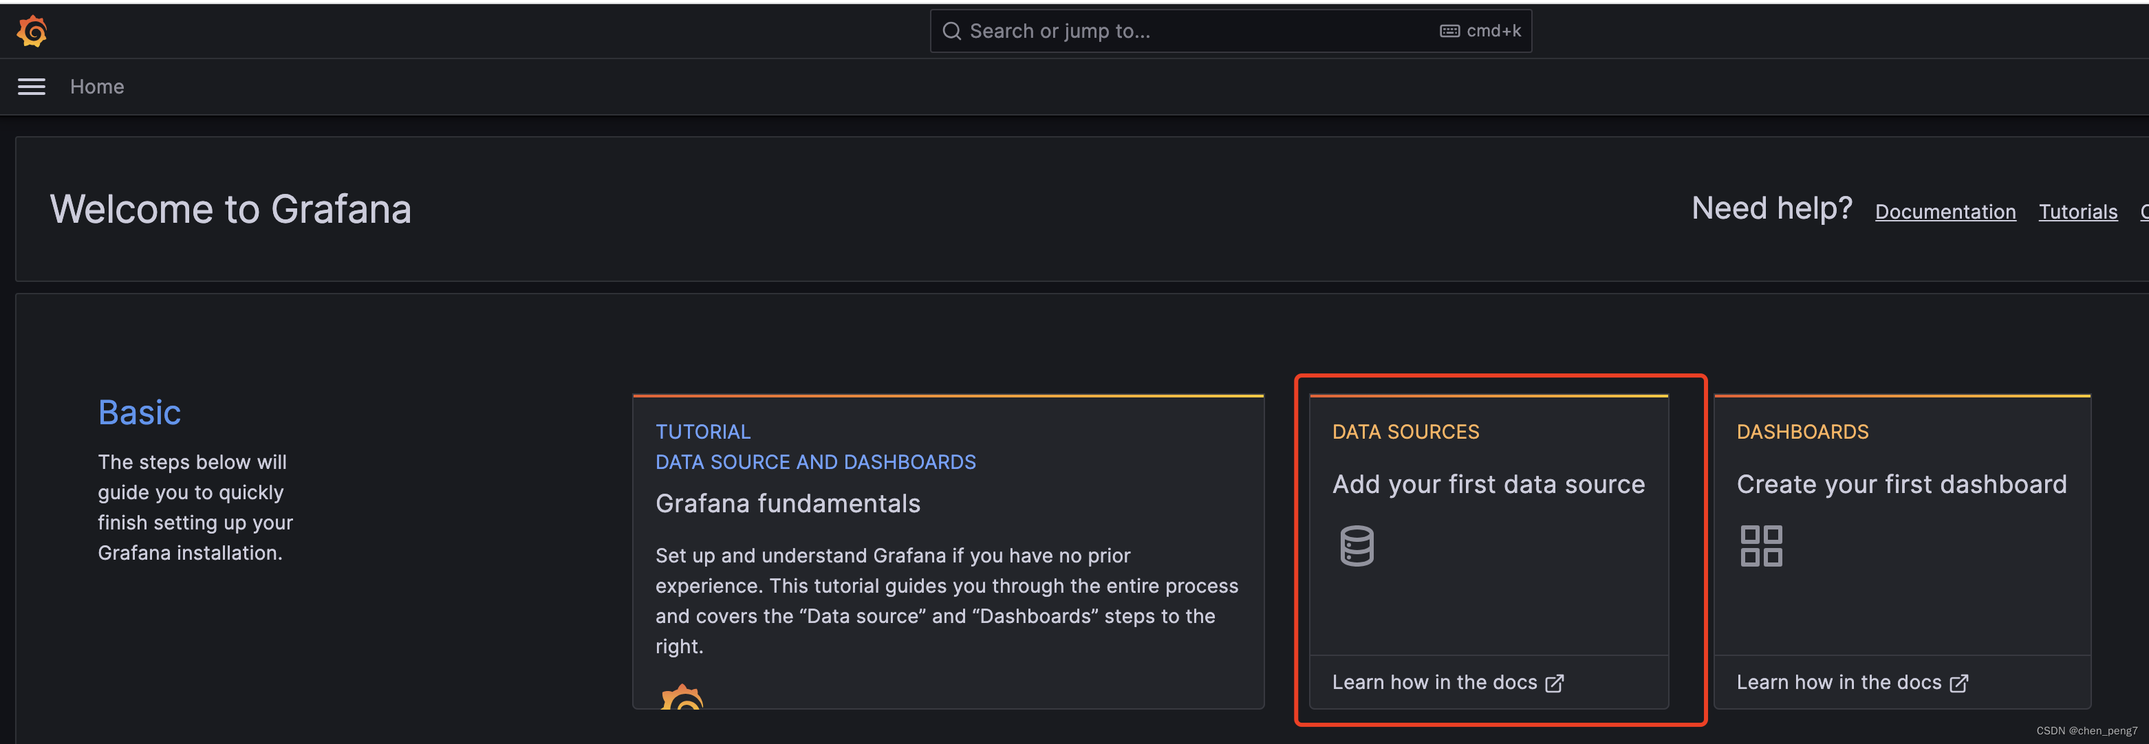Click the Home breadcrumb

97,87
